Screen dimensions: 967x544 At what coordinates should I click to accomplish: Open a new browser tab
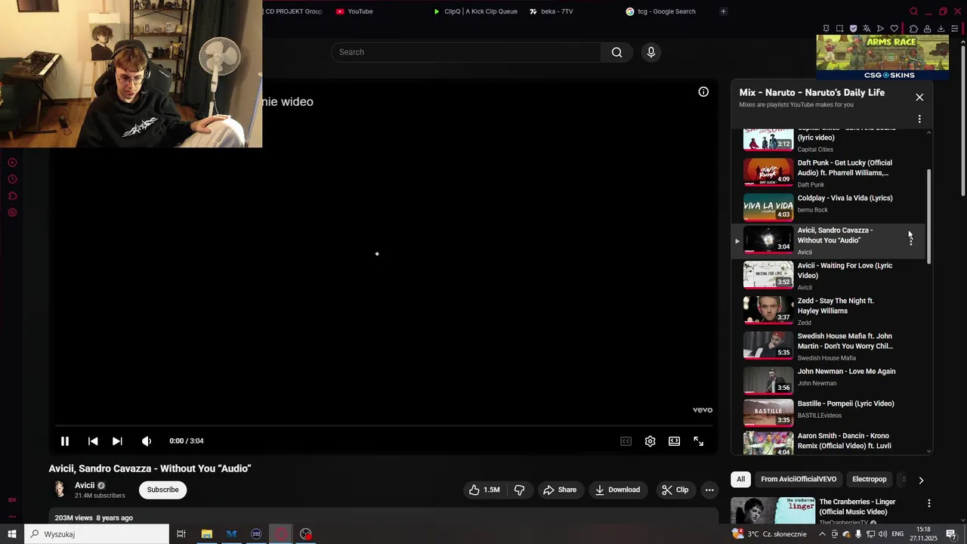tap(723, 11)
